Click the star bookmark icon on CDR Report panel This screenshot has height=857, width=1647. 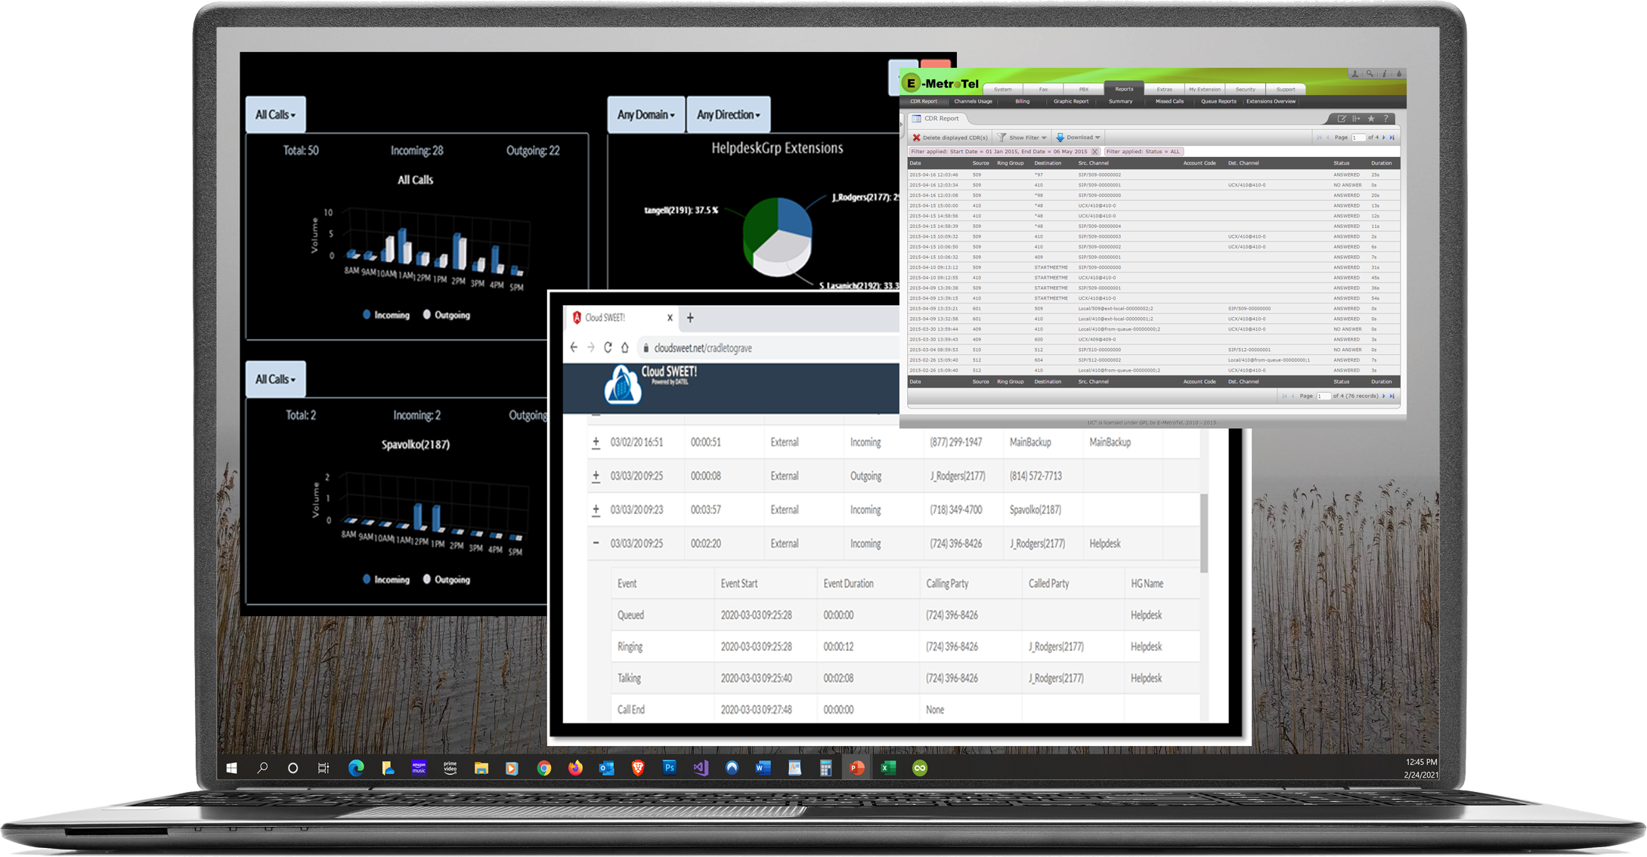[1371, 119]
